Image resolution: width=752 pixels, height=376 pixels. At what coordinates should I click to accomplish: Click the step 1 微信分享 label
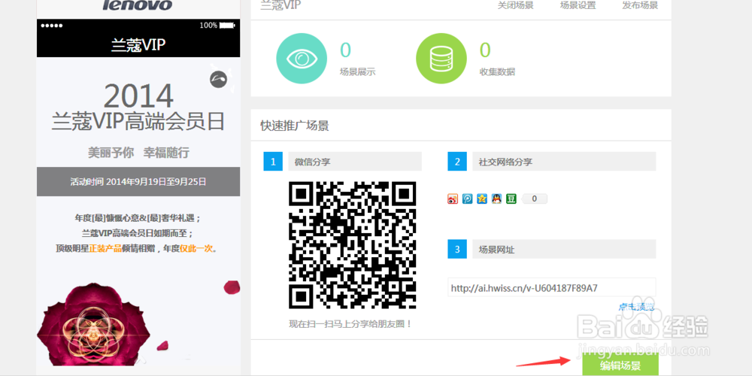point(355,162)
